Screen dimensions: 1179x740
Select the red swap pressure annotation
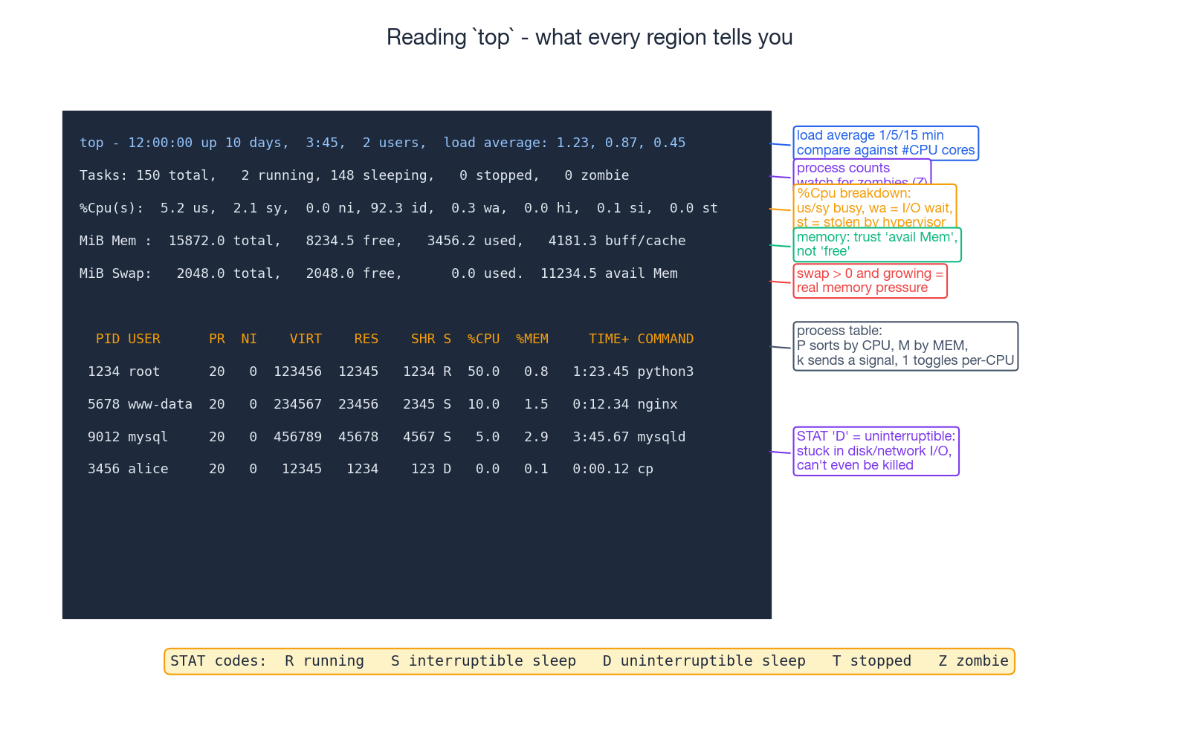tap(870, 281)
